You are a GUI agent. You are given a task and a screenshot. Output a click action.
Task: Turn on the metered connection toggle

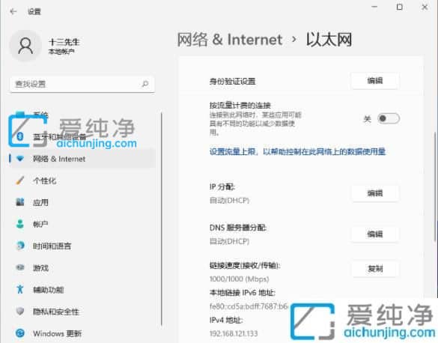(389, 118)
